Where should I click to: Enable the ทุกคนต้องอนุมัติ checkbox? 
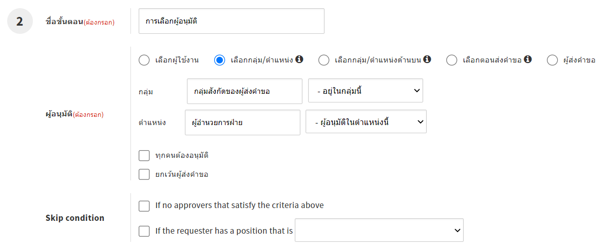click(x=144, y=155)
